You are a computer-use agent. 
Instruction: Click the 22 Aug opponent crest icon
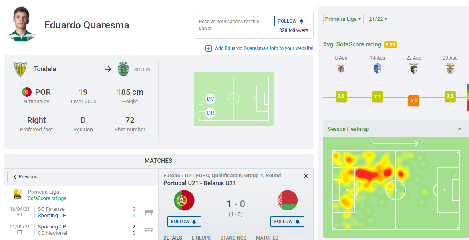[414, 69]
